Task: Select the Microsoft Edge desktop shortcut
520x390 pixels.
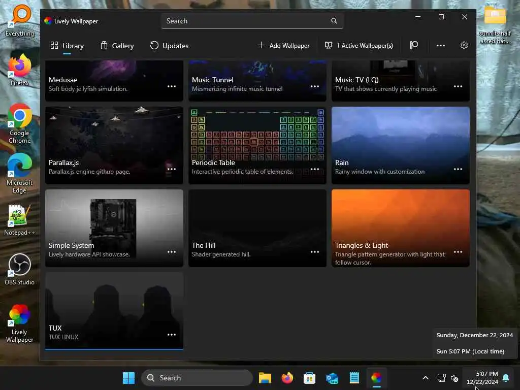Action: 20,174
